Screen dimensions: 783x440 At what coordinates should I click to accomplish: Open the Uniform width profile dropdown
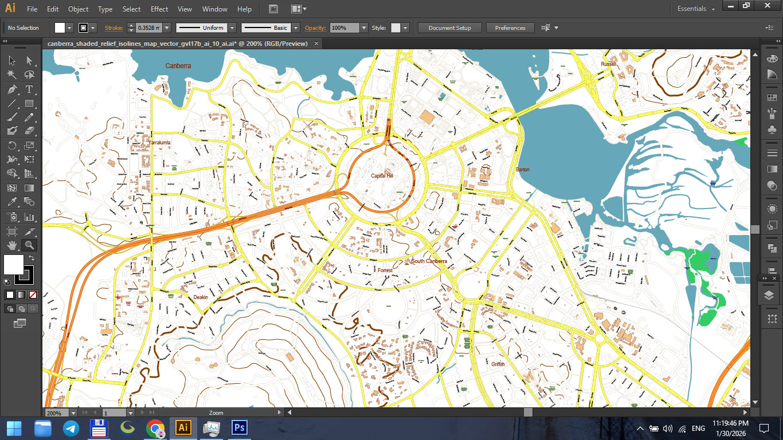pos(232,27)
